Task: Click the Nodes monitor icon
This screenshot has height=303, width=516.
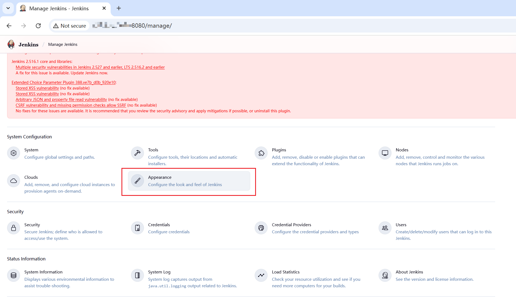Action: tap(385, 153)
